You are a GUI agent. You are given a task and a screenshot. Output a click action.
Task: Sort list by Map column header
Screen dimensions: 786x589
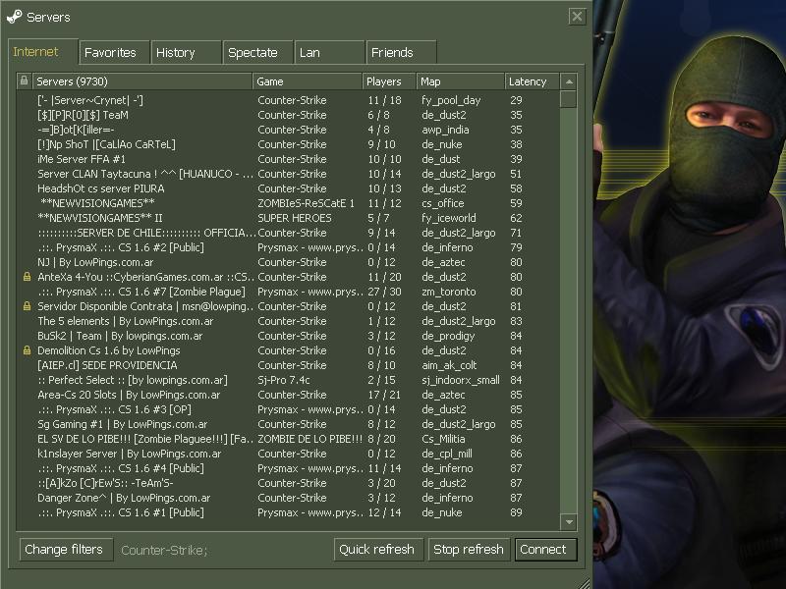[x=460, y=81]
